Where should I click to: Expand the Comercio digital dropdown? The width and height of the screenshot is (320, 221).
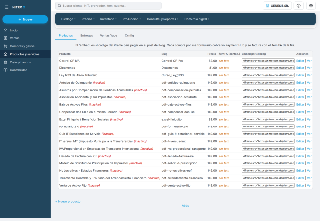tap(196, 19)
